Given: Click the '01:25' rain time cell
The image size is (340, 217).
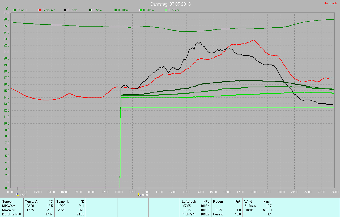Looking at the screenshot, I should 218,210.
